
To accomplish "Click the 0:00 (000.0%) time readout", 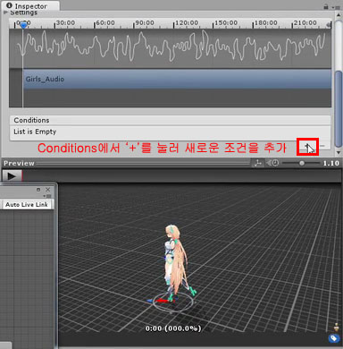I will 173,328.
